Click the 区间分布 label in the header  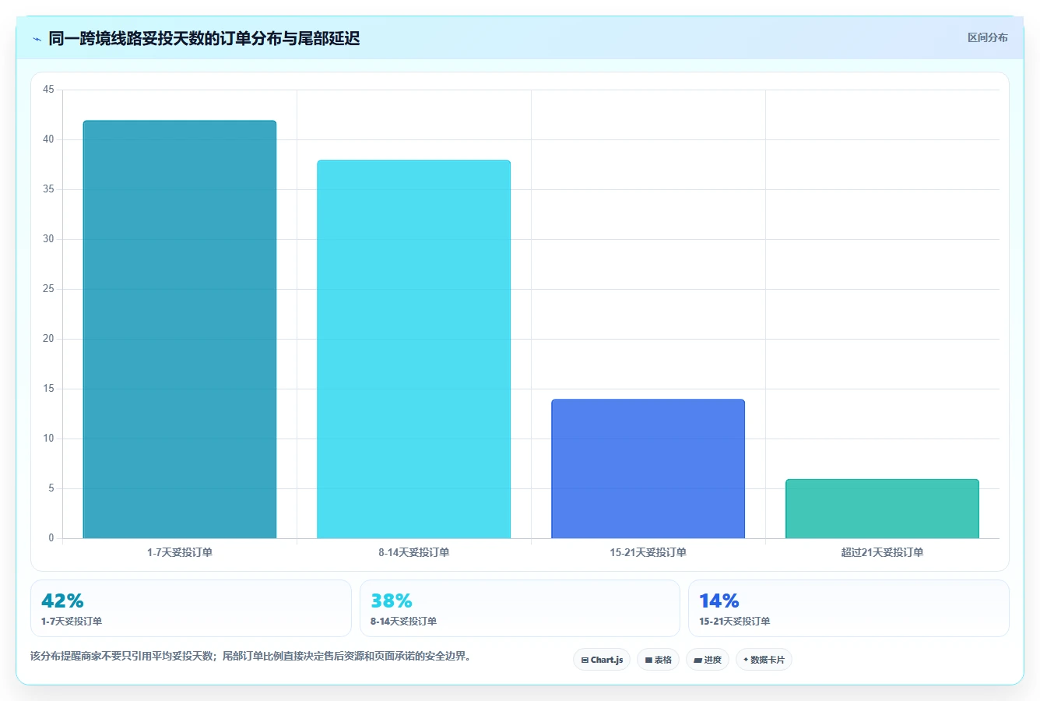coord(987,37)
